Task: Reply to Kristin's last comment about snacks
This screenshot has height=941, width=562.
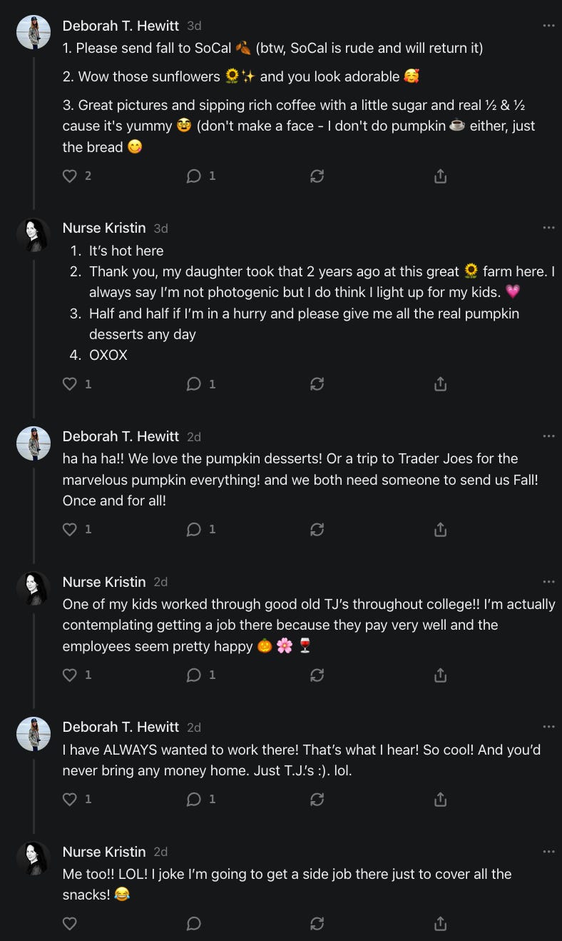Action: 194,924
